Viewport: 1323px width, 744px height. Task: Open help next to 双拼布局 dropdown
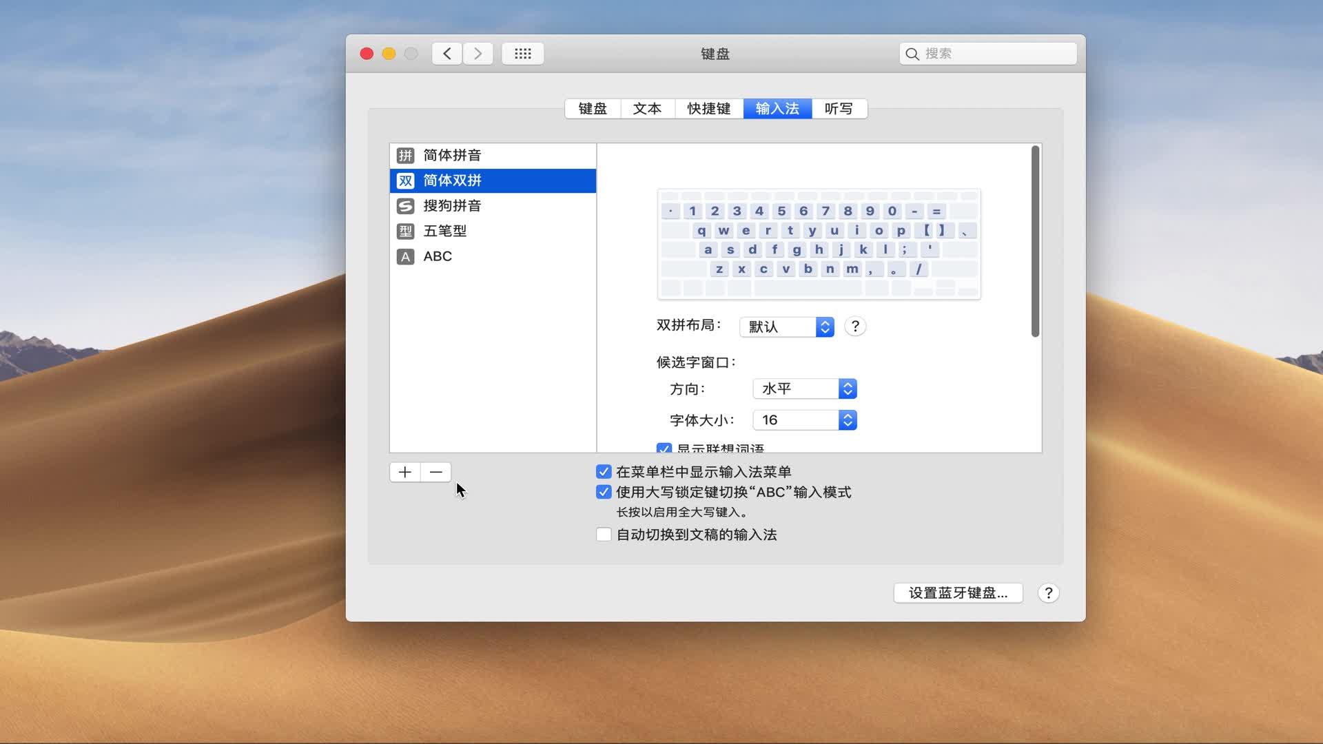pos(855,326)
